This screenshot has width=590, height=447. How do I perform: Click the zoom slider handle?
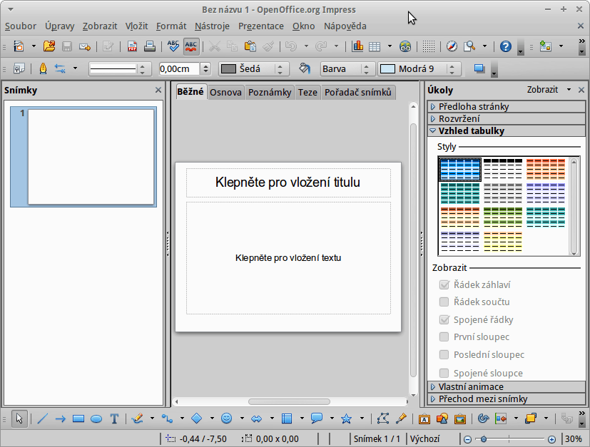(484, 439)
